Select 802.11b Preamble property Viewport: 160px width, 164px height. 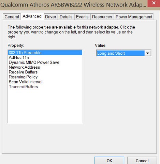click(45, 53)
